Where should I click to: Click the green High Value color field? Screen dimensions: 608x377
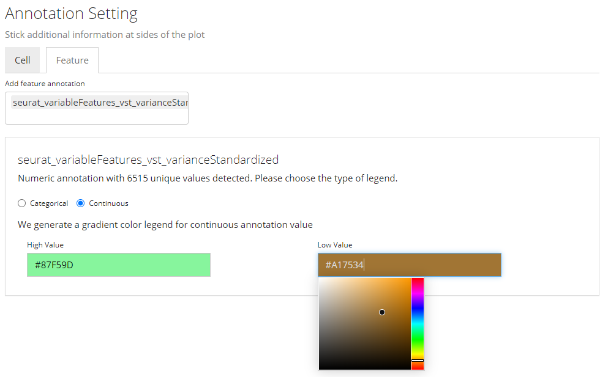119,265
